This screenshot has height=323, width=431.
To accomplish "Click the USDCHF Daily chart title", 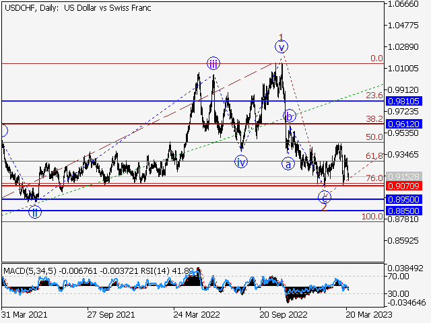I will coord(78,7).
